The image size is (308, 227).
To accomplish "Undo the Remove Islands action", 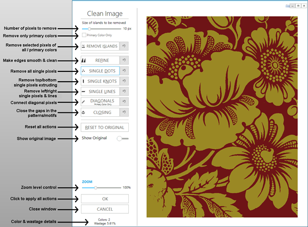I will 124,46.
